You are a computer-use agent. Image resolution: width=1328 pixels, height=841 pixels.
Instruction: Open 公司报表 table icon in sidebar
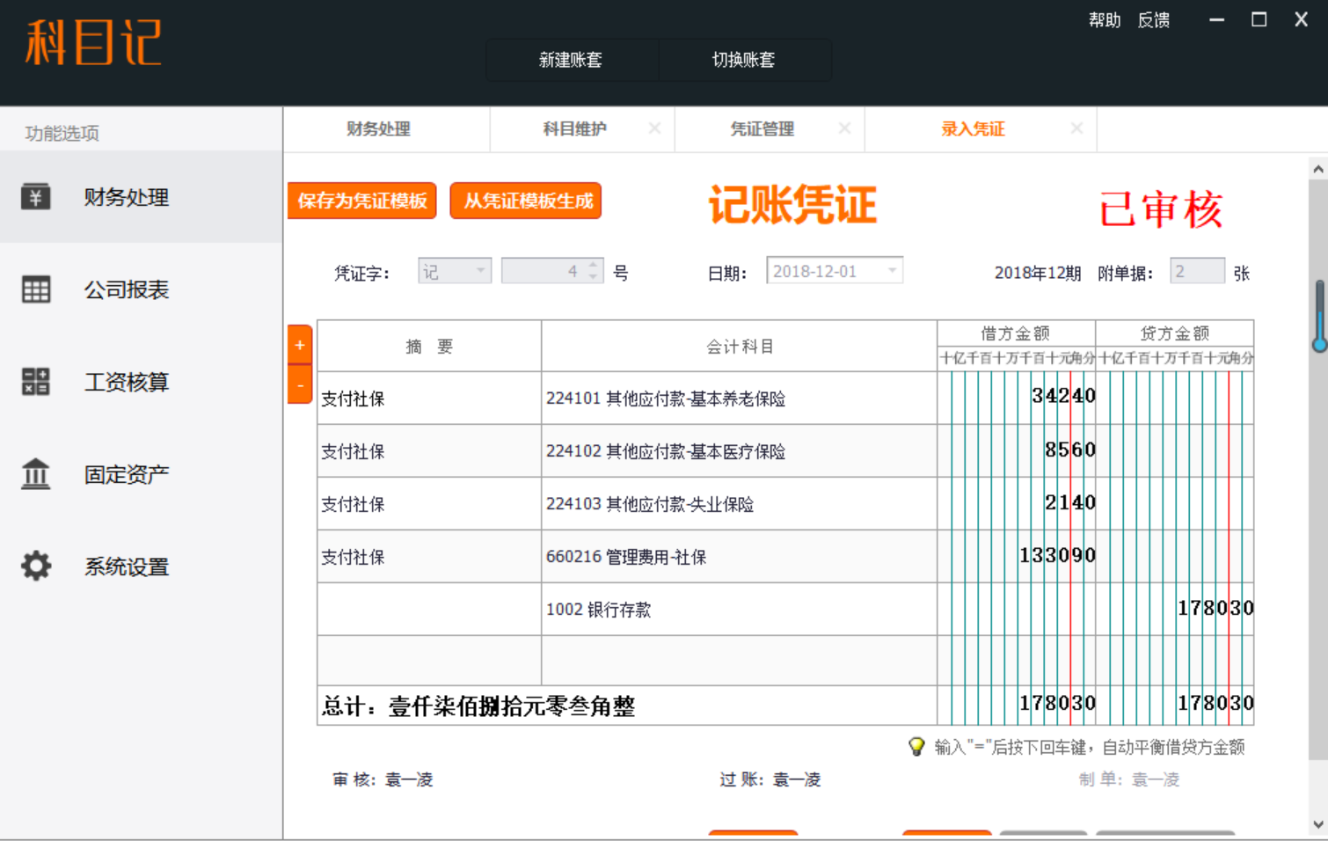(36, 289)
